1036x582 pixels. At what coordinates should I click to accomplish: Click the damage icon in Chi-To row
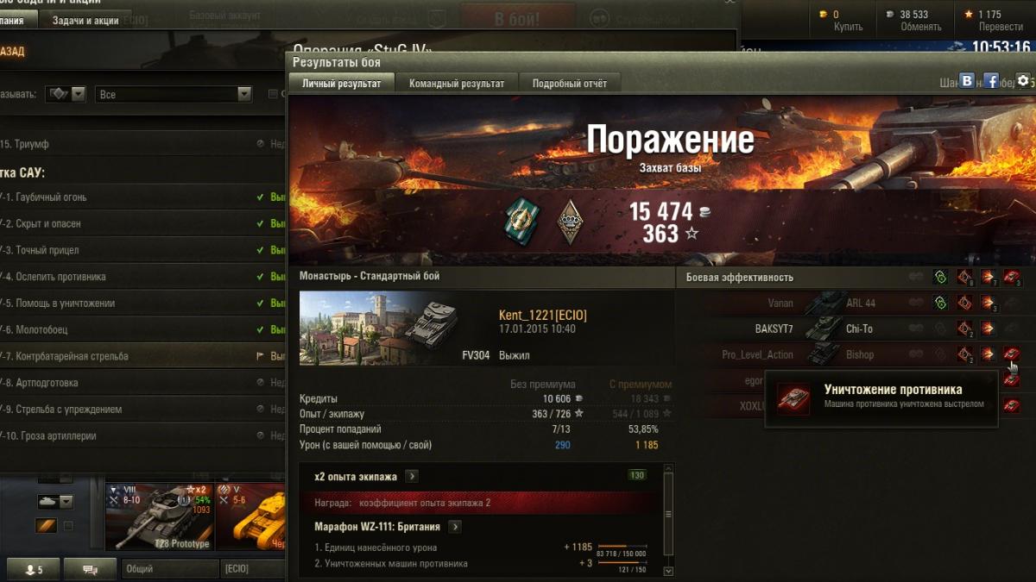point(989,329)
